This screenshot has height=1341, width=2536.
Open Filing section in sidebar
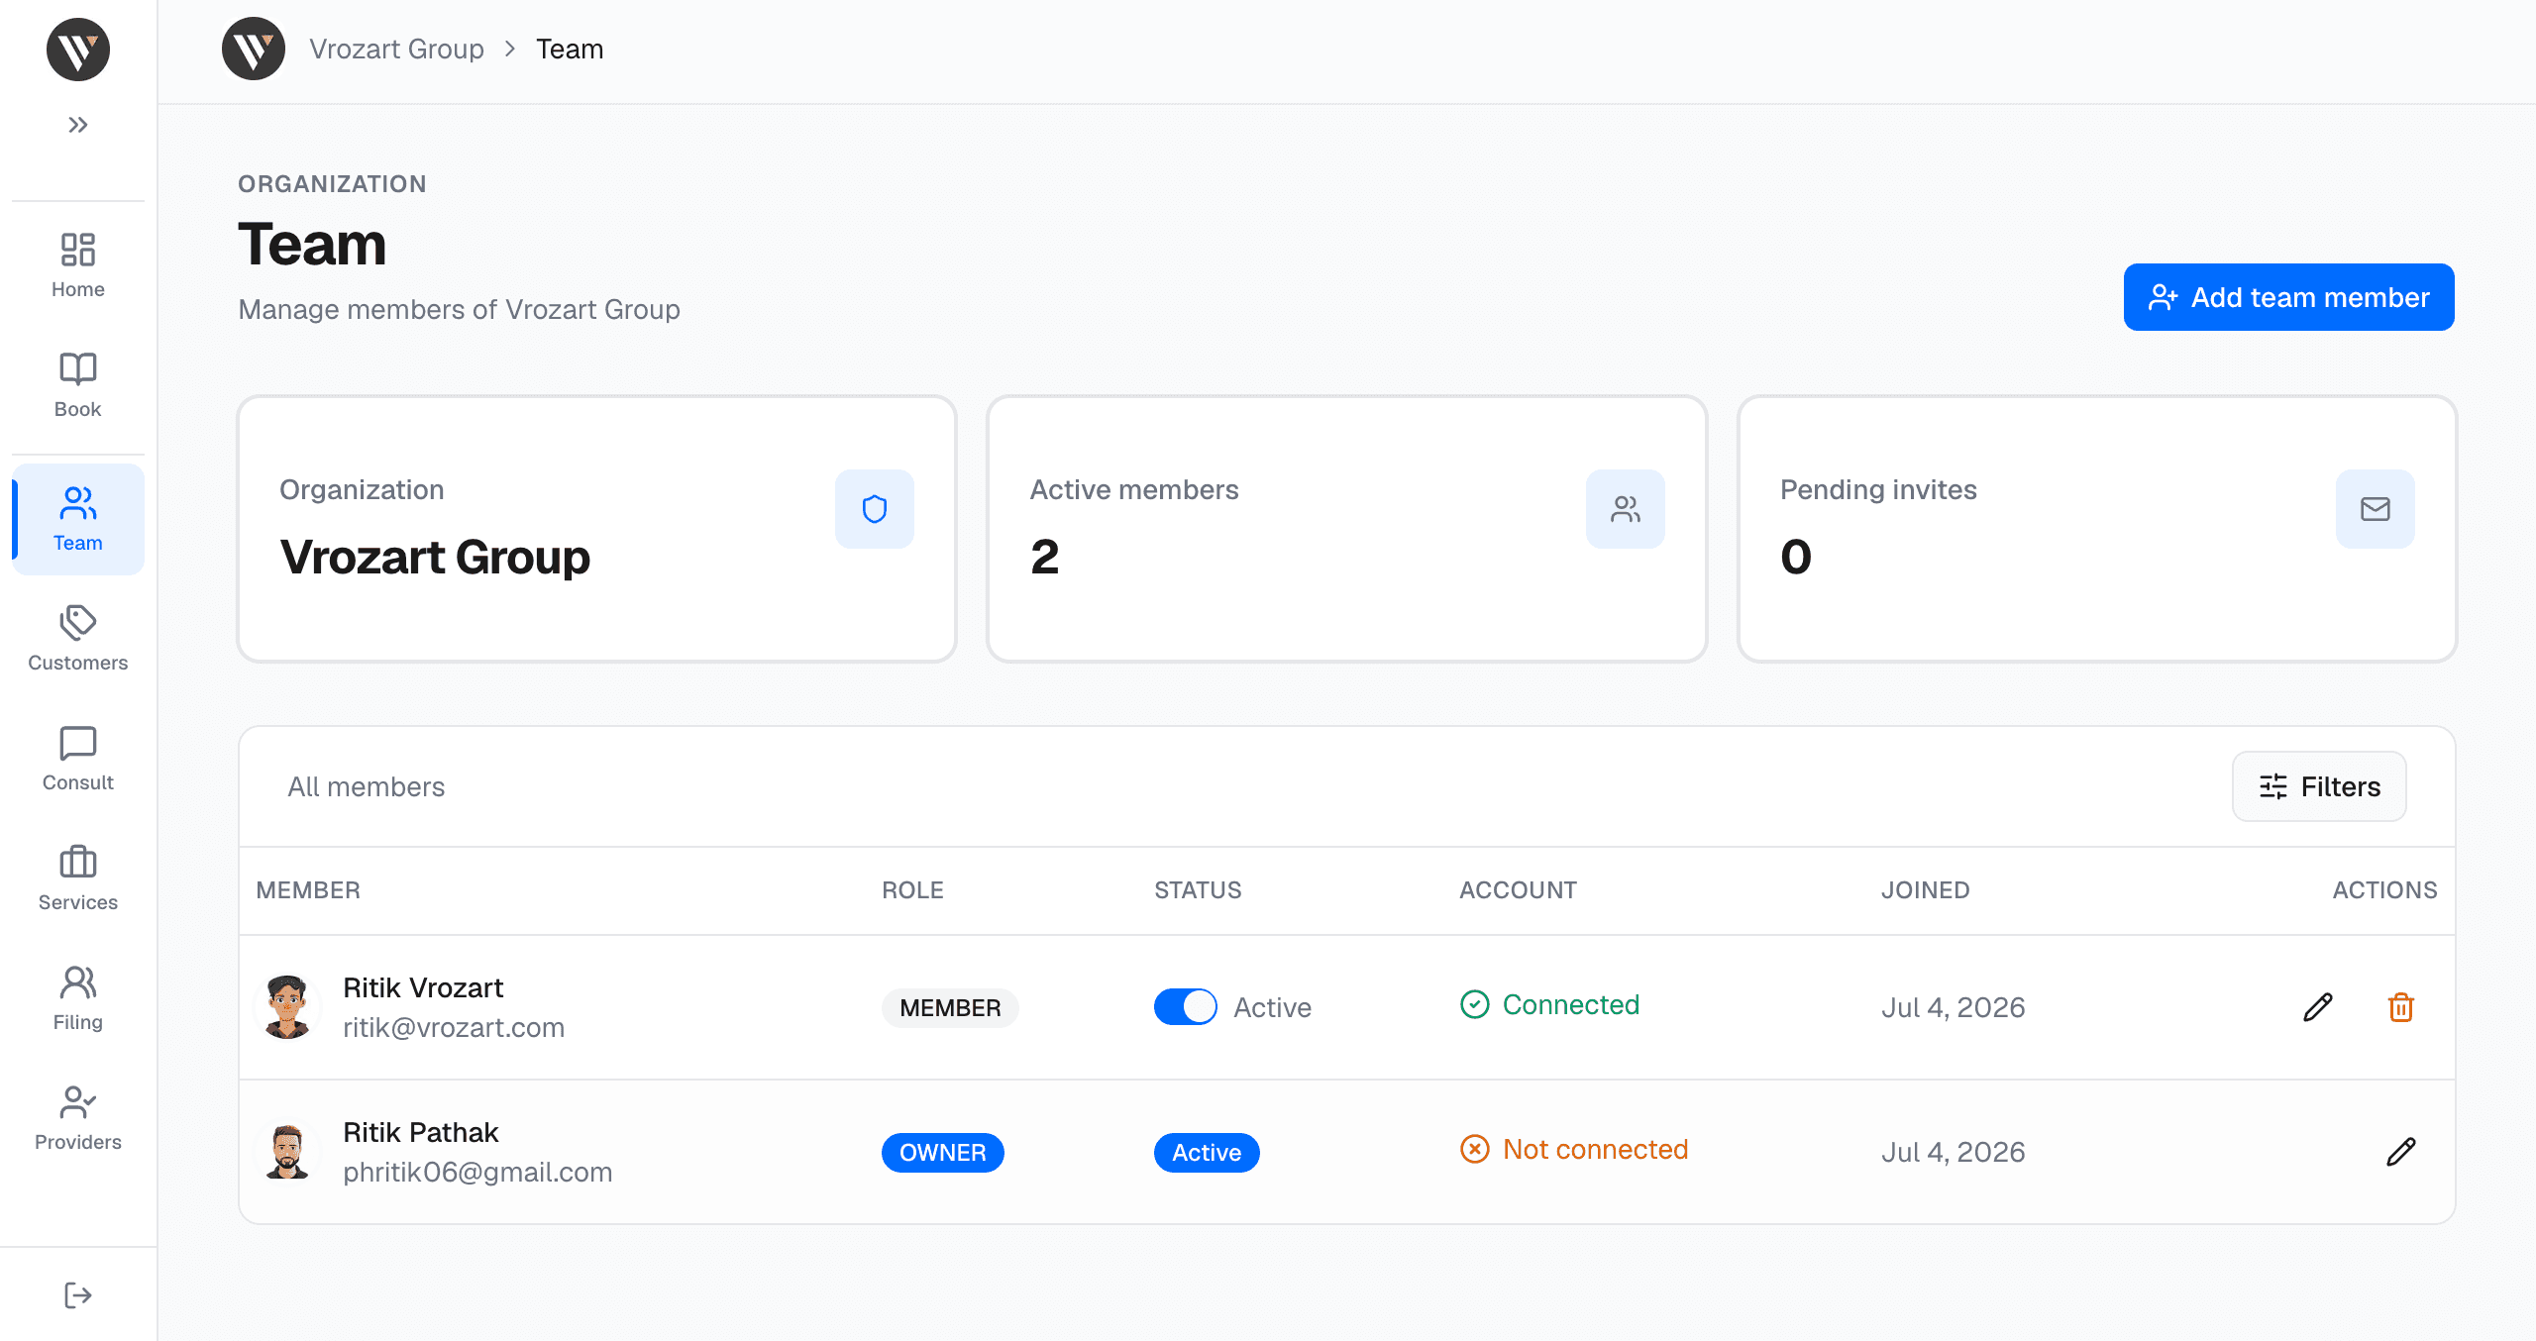(x=78, y=998)
